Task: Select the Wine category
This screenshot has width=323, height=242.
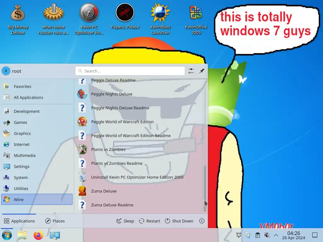Action: click(x=37, y=199)
